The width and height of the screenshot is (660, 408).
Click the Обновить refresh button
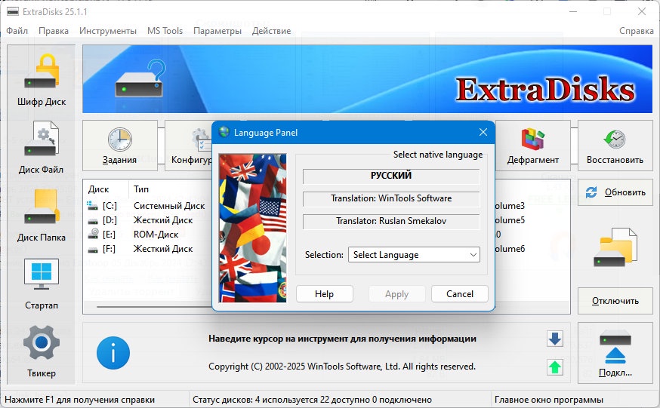[615, 192]
